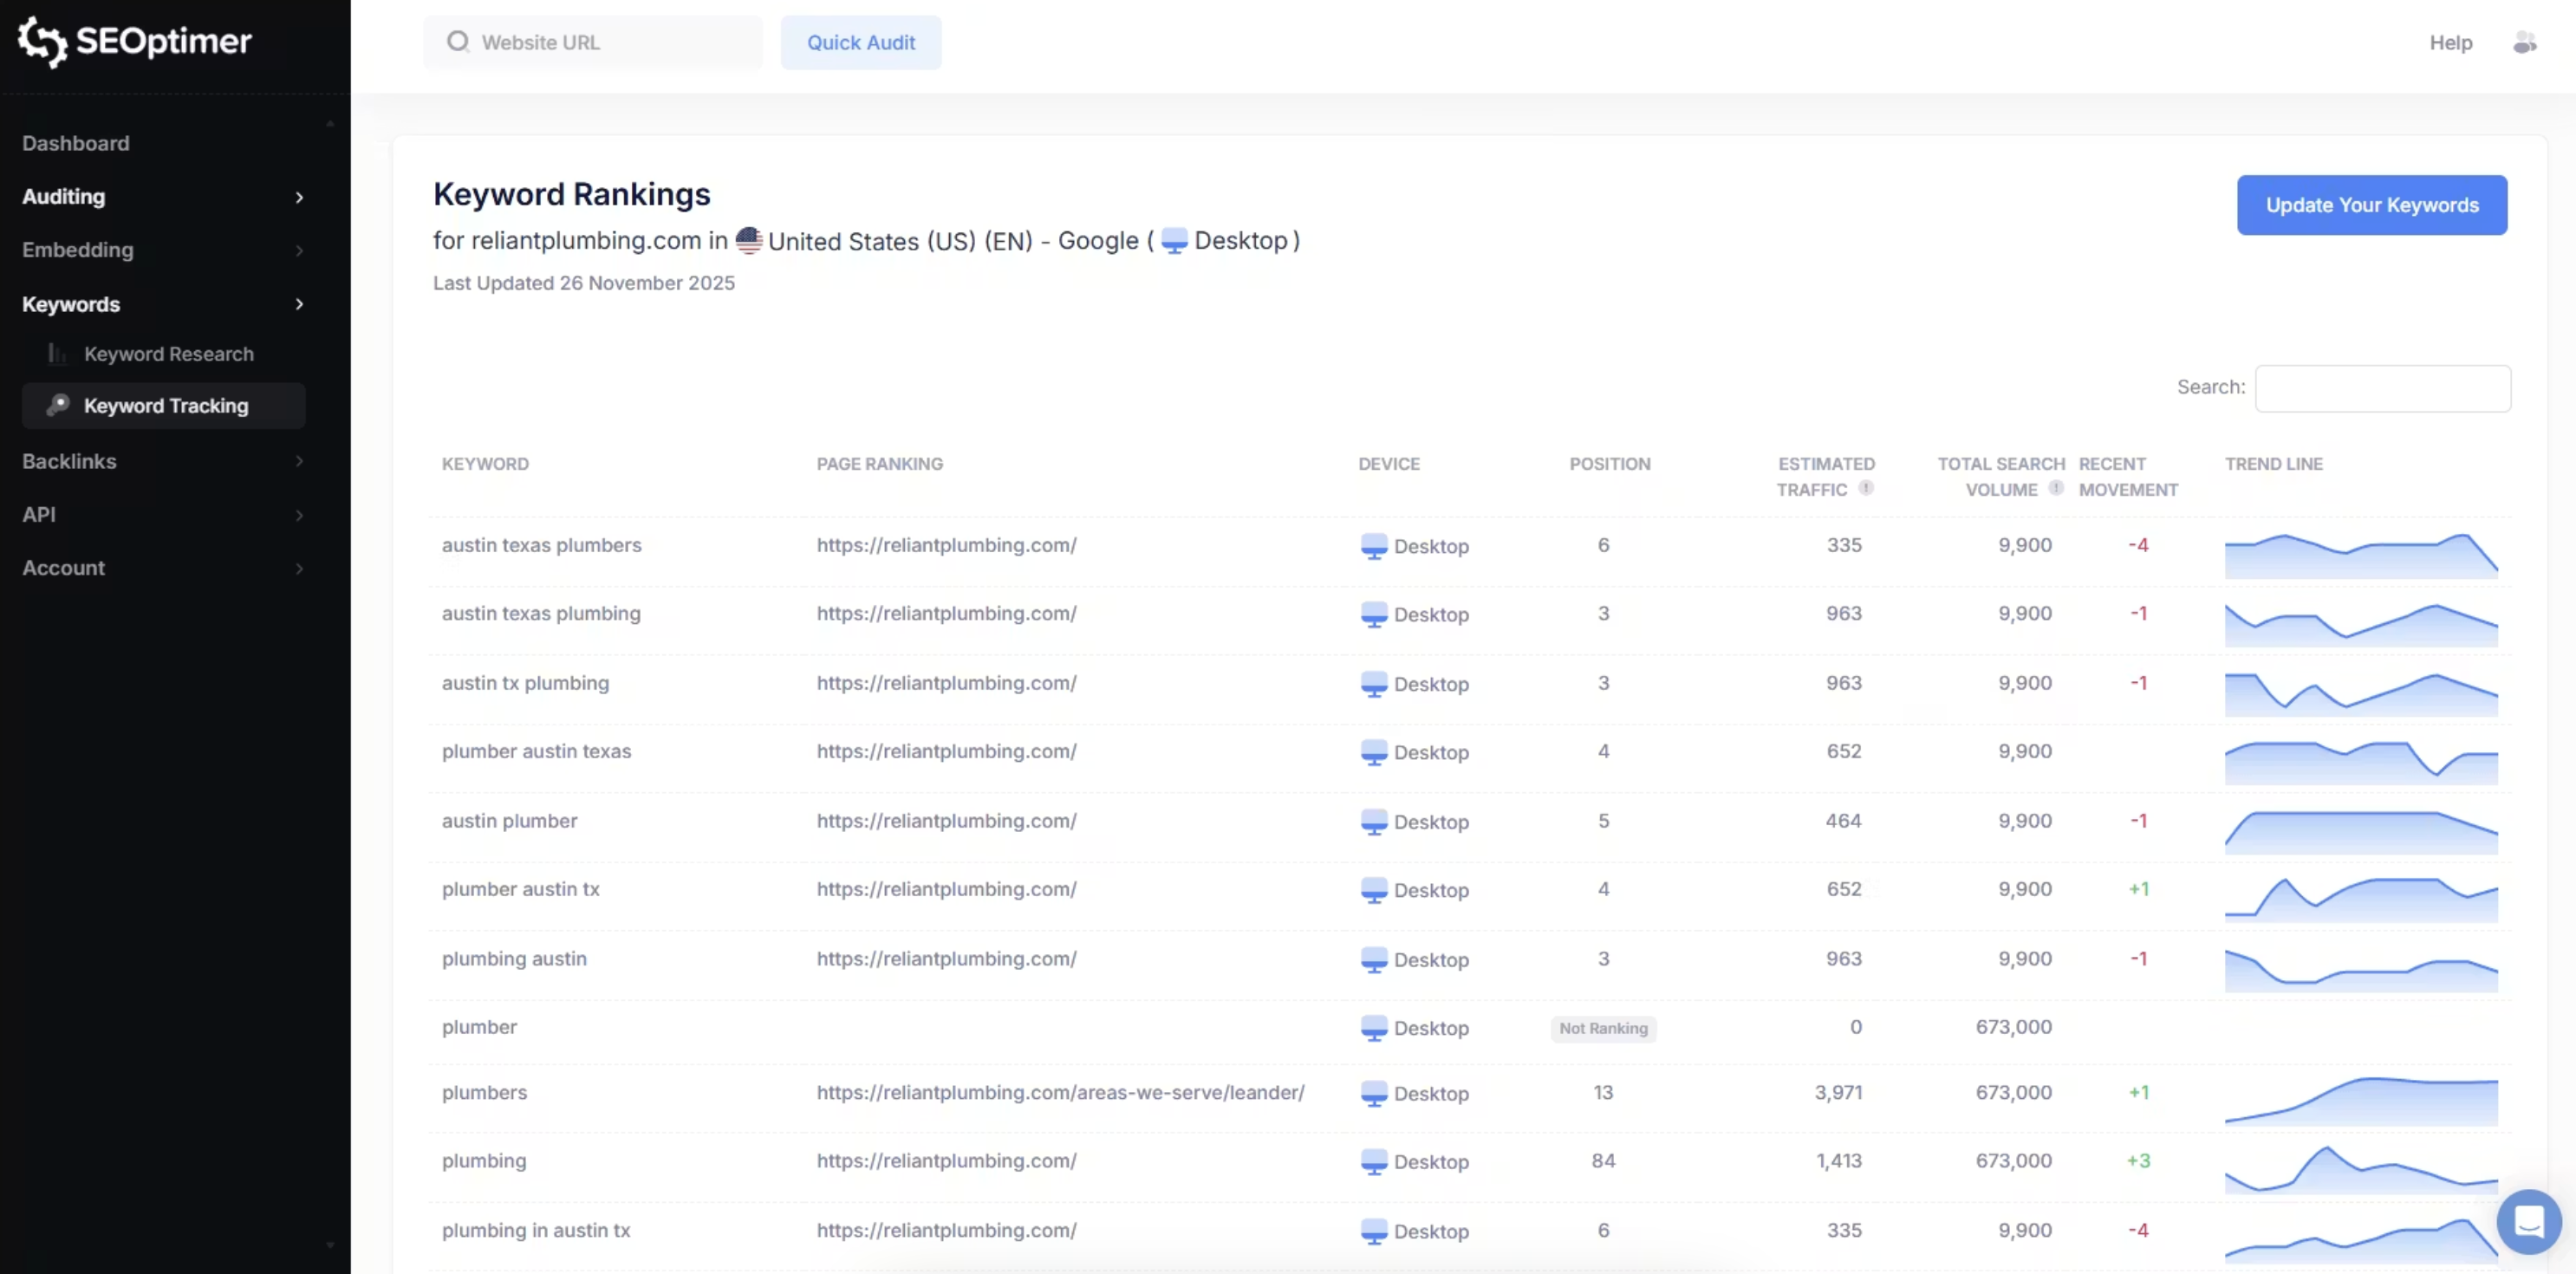
Task: Open the Help link
Action: point(2451,42)
